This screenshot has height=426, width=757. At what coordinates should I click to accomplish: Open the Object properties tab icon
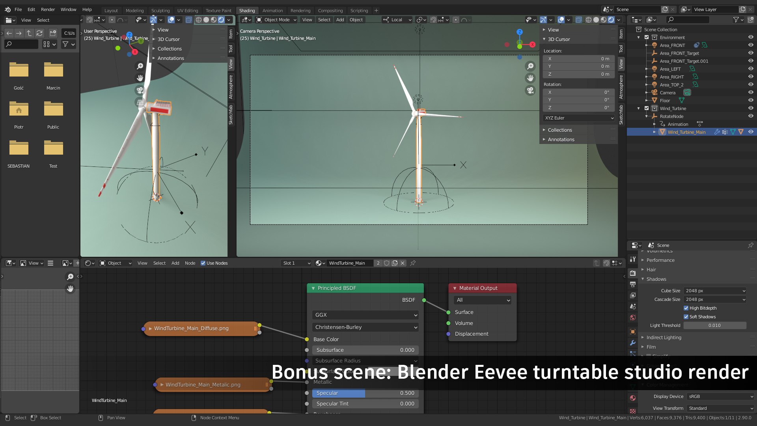(x=633, y=332)
